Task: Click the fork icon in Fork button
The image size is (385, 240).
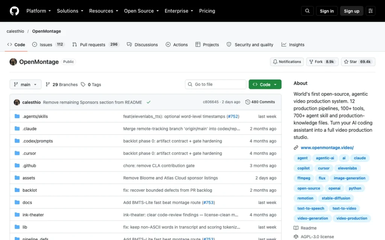Action: [311, 62]
